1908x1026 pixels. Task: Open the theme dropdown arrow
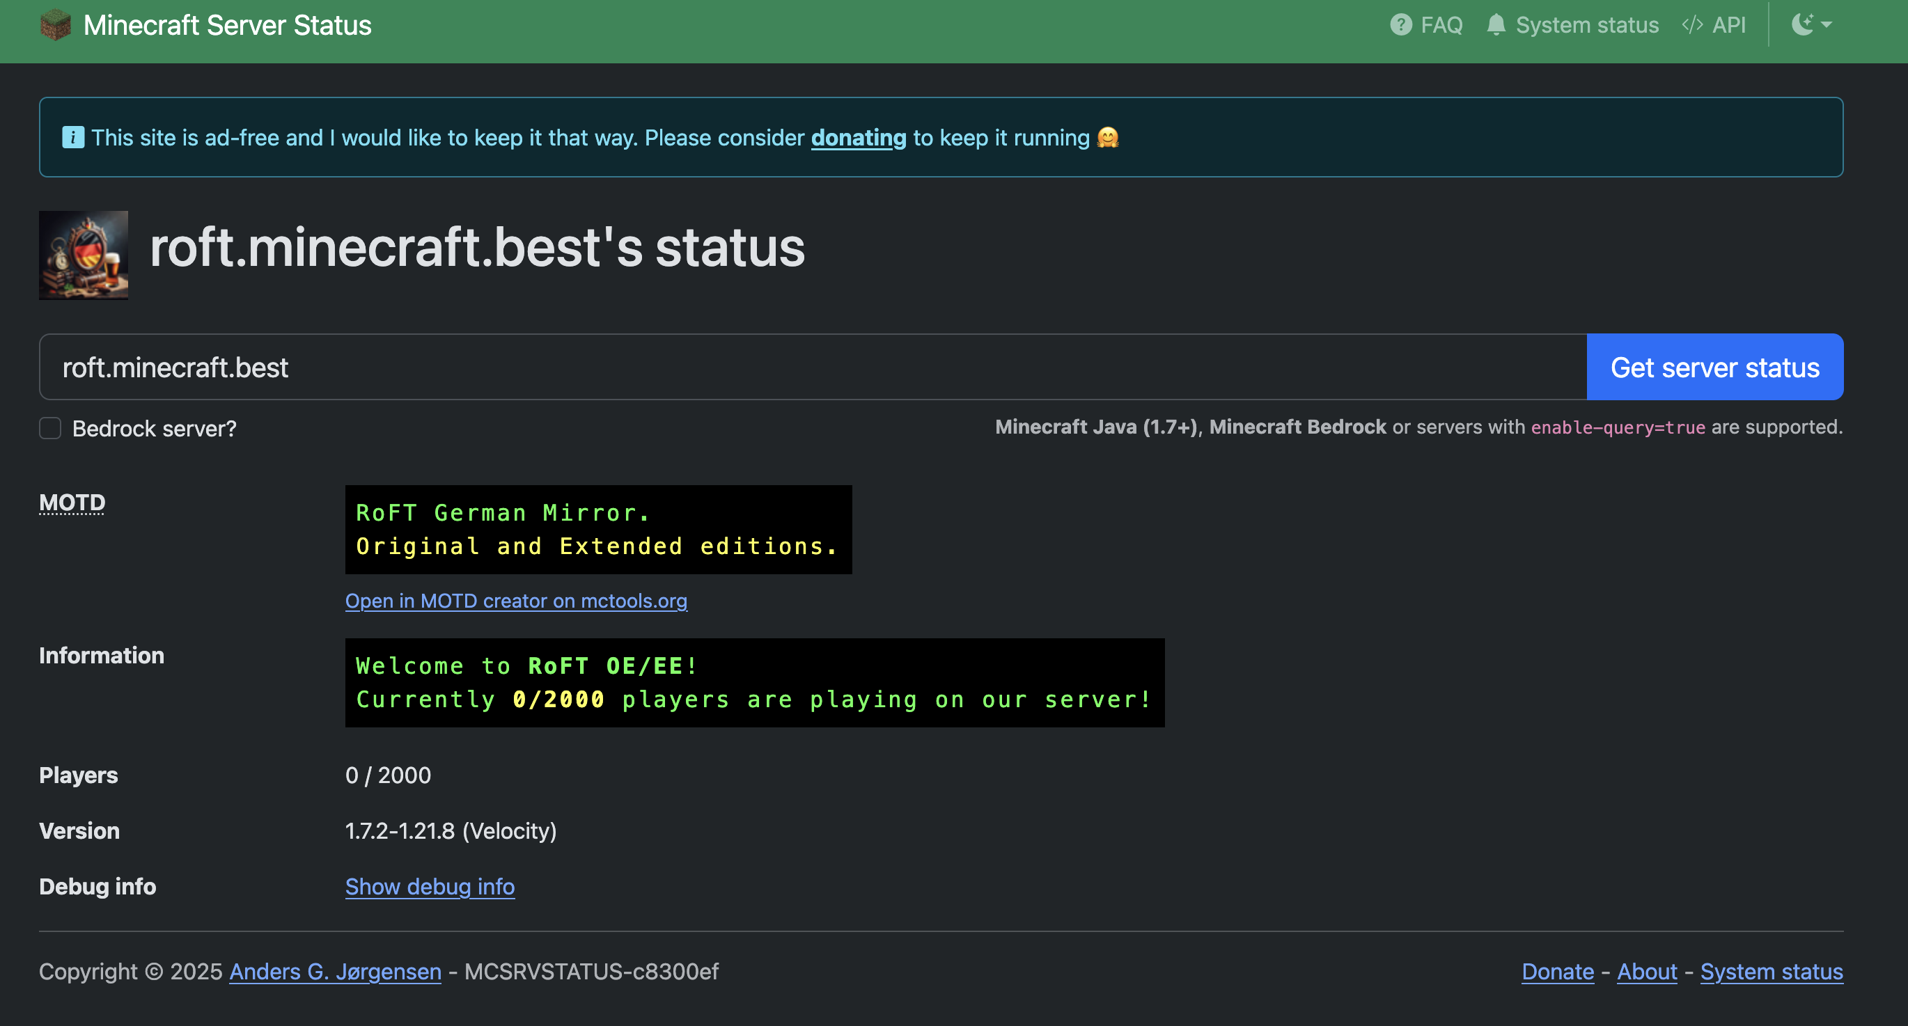pos(1827,25)
